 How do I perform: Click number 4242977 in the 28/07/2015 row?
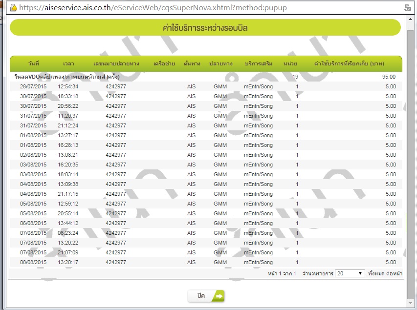(116, 86)
